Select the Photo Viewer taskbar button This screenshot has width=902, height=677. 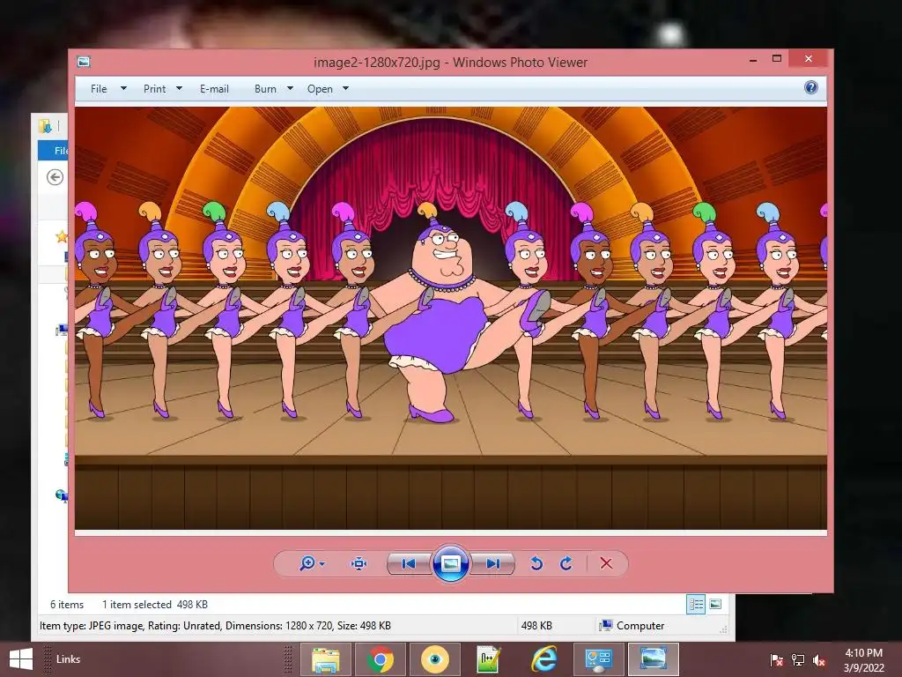pos(653,659)
